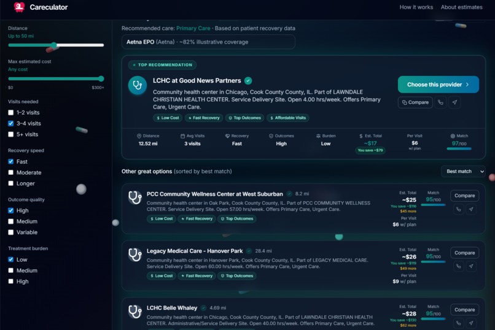495x330 pixels.
Task: Click Low Cost tag on PCC Community Wellness
Action: coord(162,219)
